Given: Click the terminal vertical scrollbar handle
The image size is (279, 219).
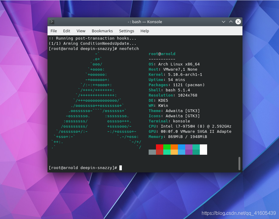Looking at the screenshot, I should [x=239, y=164].
